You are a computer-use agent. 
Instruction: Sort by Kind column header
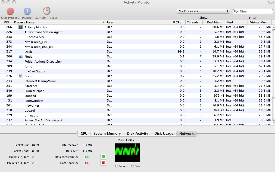(x=236, y=22)
